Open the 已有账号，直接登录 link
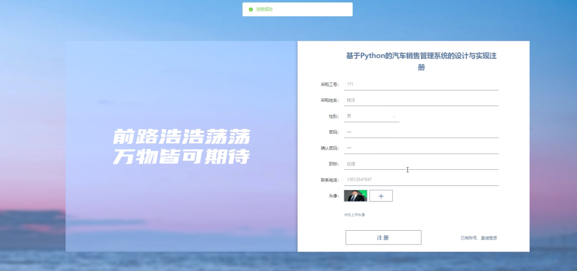 479,238
